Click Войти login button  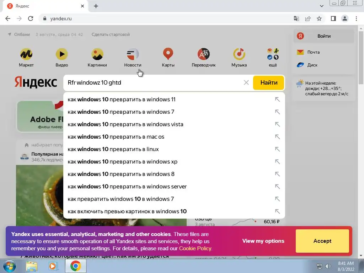[x=324, y=36]
